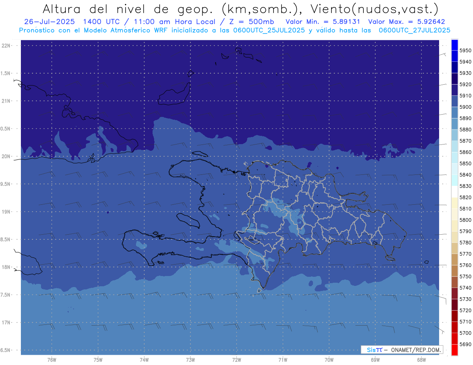Select the valid-until time '0600UTC_27JUL2025'
This screenshot has width=473, height=365.
pos(414,30)
